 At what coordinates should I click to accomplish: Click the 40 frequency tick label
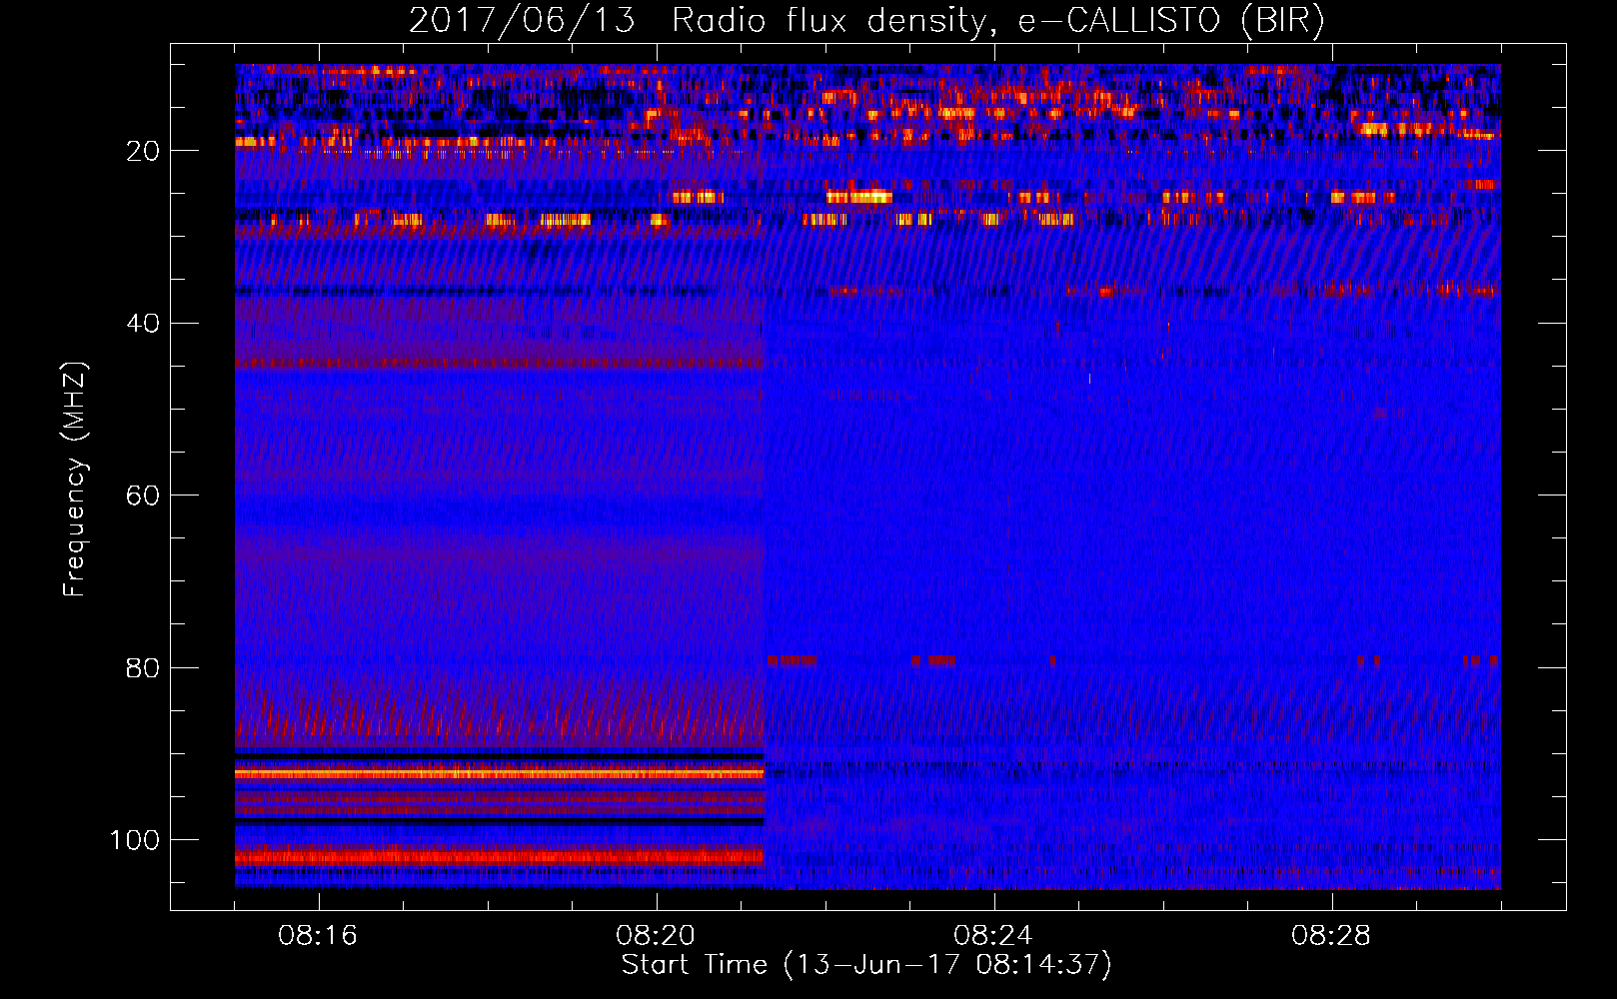pos(143,324)
